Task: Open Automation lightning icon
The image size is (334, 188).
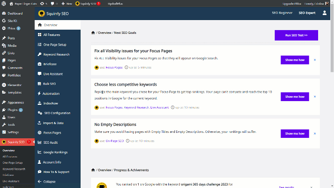Action: click(x=39, y=94)
